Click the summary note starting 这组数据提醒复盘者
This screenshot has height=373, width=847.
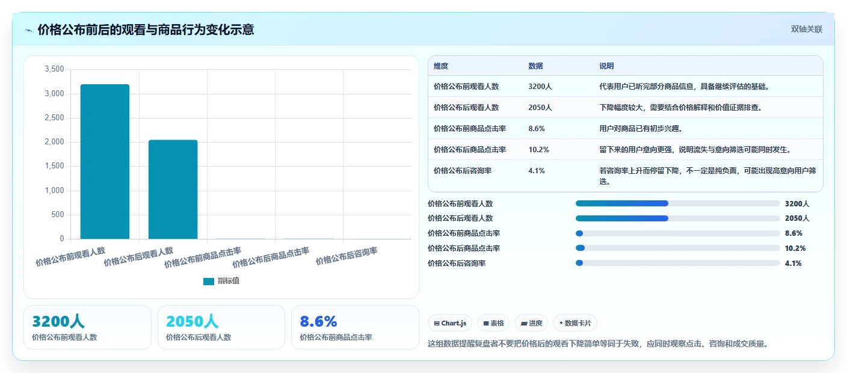coord(598,344)
